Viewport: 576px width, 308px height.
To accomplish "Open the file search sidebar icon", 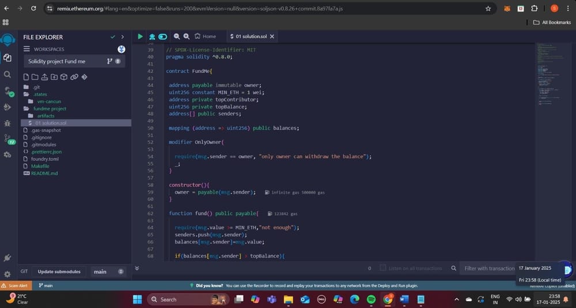I will tap(7, 75).
